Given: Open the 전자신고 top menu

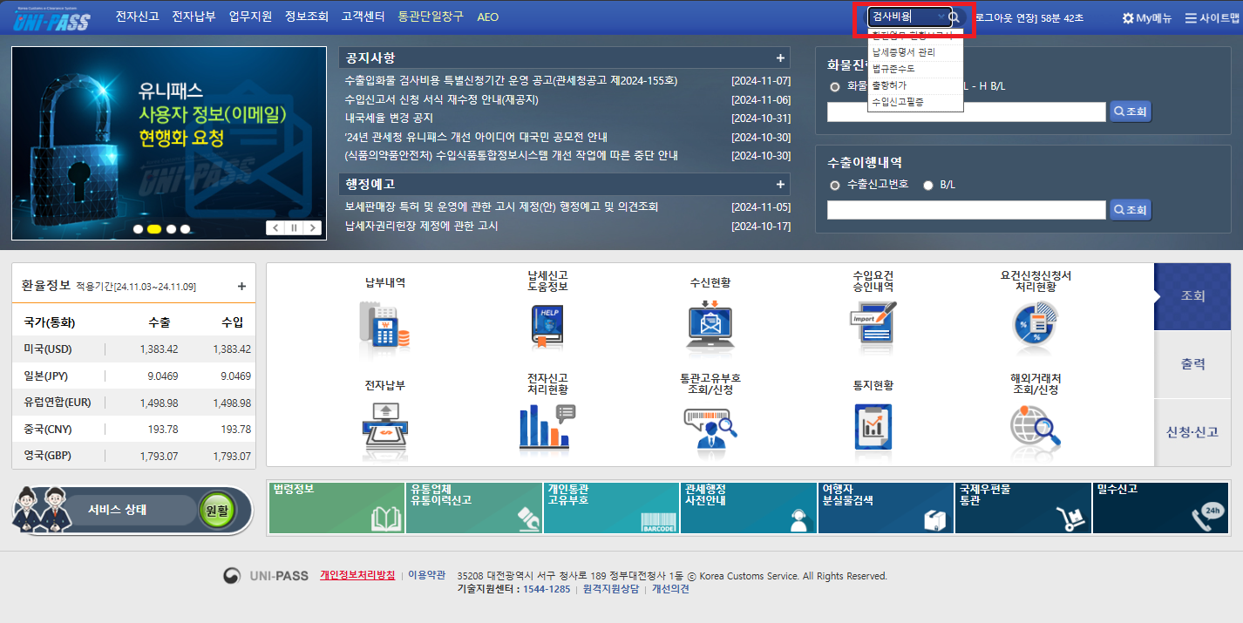Looking at the screenshot, I should point(137,17).
